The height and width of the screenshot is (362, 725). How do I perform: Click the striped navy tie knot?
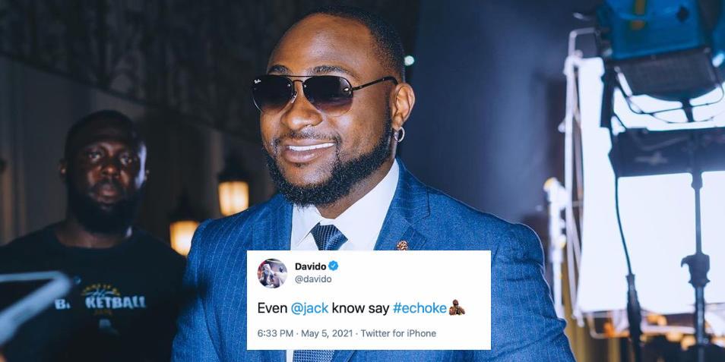click(328, 237)
